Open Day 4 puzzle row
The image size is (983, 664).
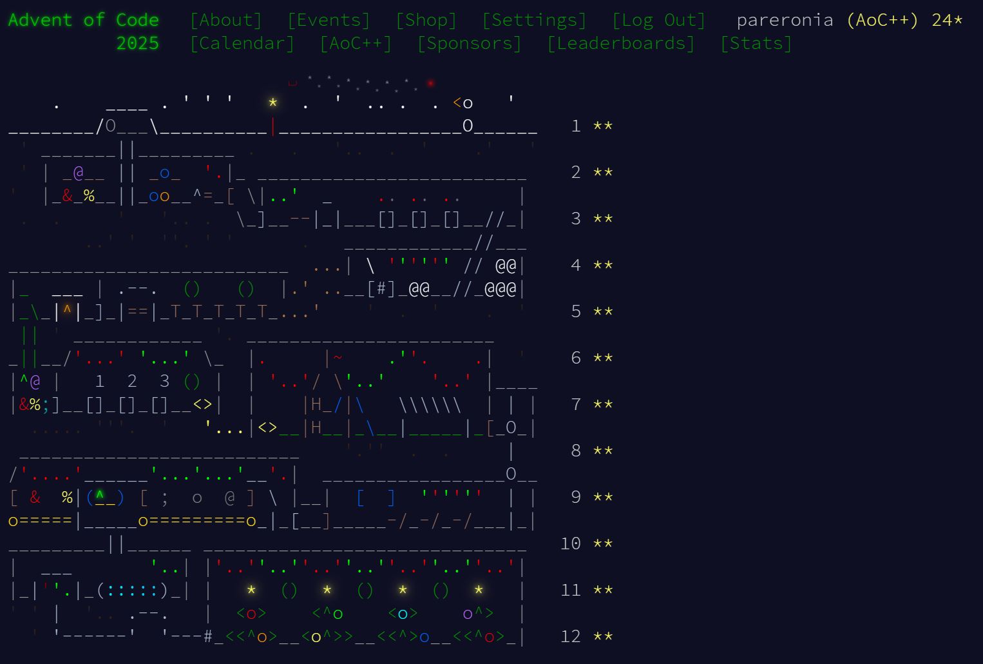310,265
